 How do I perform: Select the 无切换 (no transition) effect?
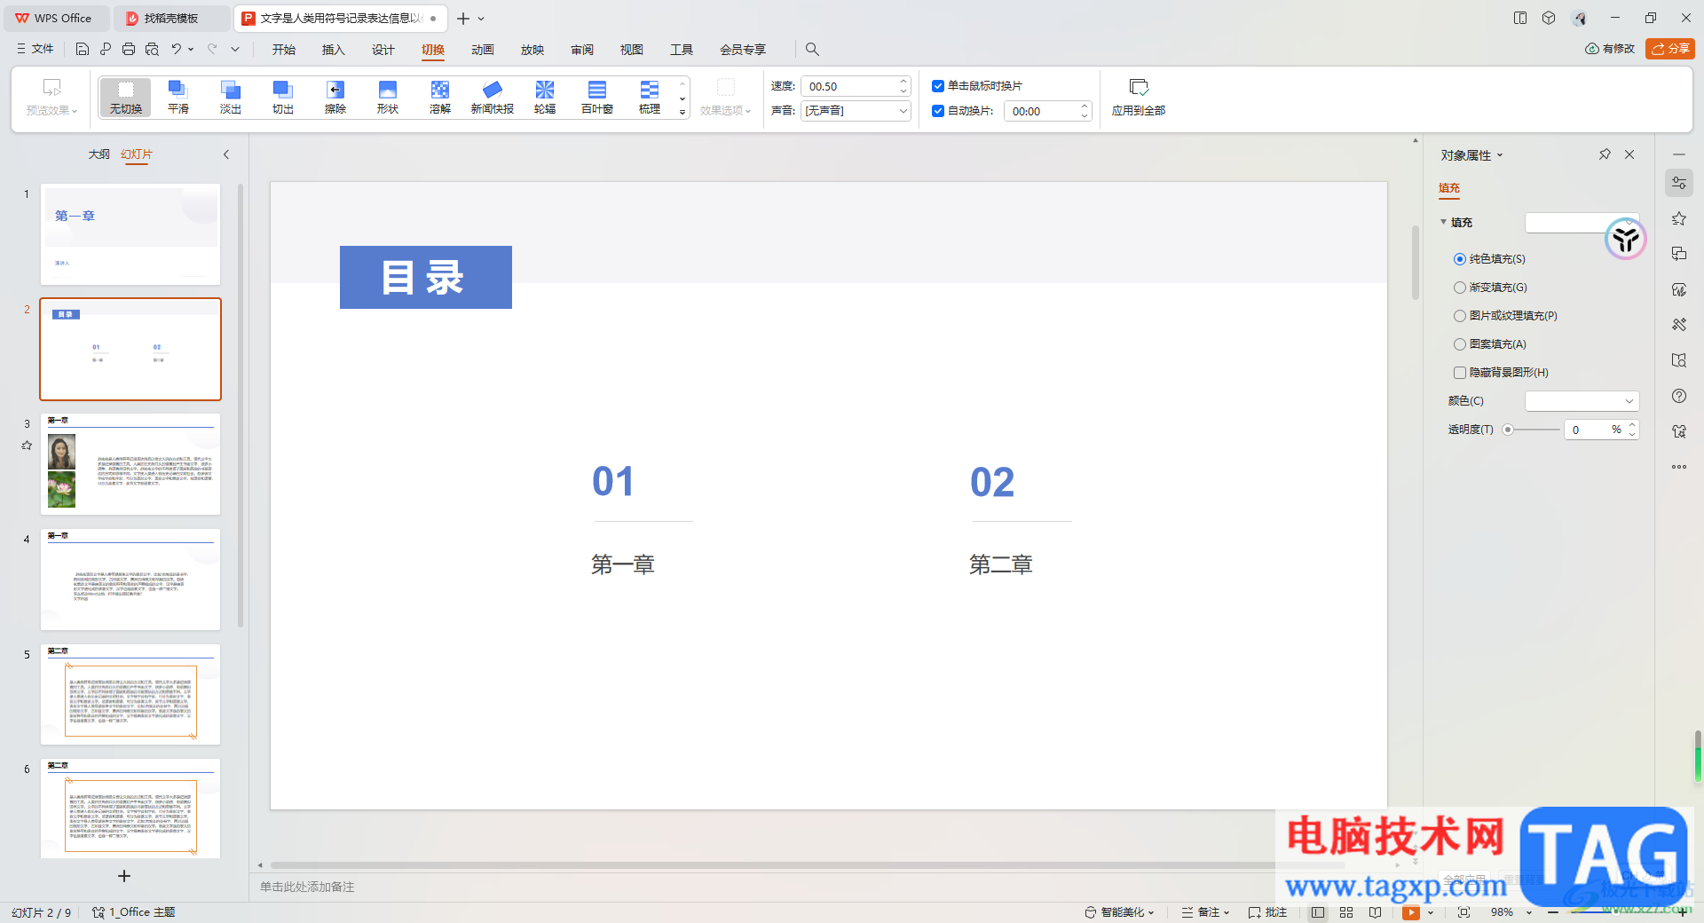point(126,97)
